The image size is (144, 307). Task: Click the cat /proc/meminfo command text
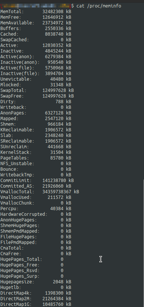pos(99,6)
